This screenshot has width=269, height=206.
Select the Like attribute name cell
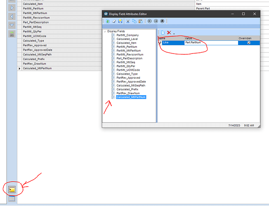[173, 43]
